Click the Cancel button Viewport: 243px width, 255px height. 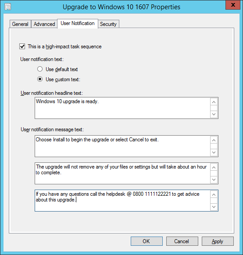coord(182,241)
